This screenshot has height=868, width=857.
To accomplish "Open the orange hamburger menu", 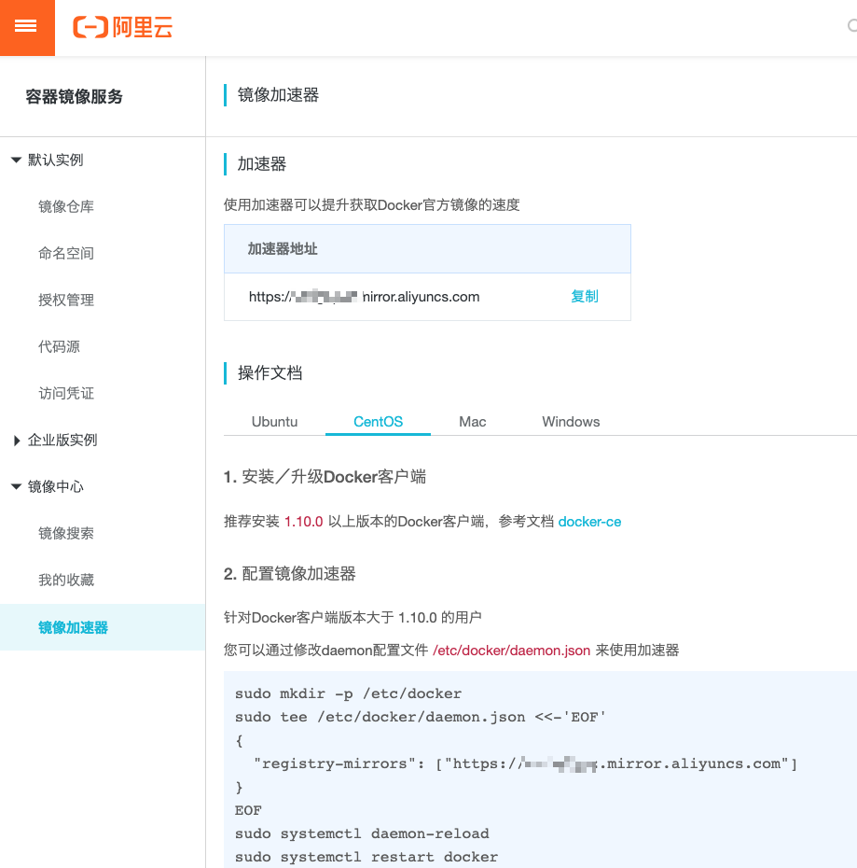I will point(26,26).
